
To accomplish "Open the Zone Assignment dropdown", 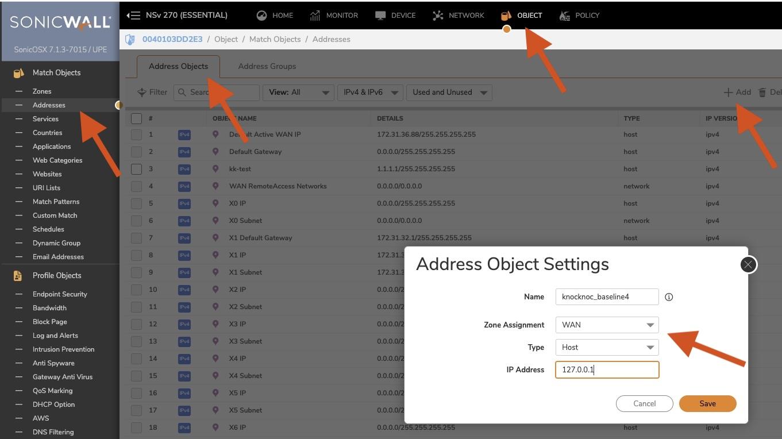I will [x=607, y=325].
